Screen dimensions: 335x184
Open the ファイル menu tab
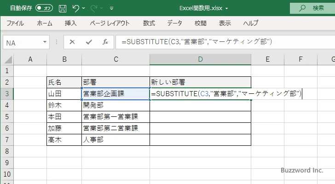click(15, 23)
